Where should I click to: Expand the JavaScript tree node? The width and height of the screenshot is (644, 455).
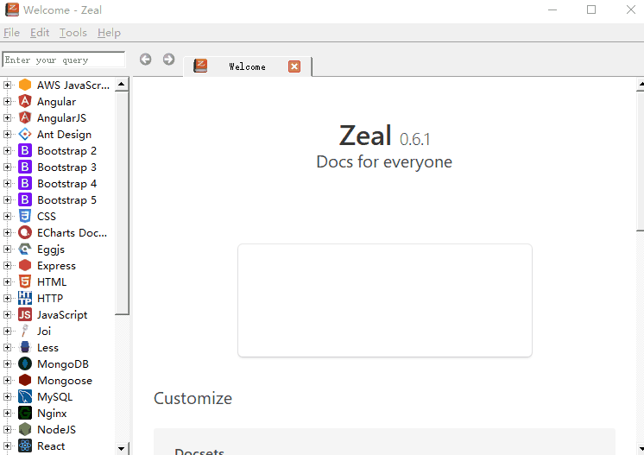click(x=7, y=315)
